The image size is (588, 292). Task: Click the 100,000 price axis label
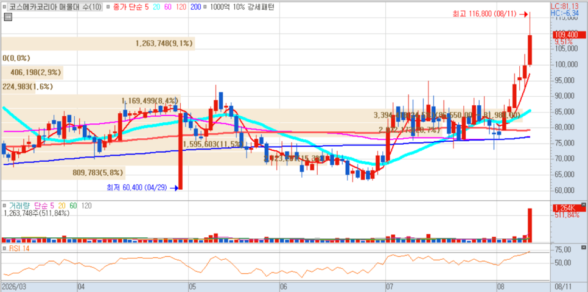pyautogui.click(x=565, y=64)
